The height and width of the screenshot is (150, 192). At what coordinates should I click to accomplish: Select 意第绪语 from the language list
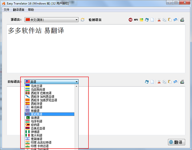50,139
